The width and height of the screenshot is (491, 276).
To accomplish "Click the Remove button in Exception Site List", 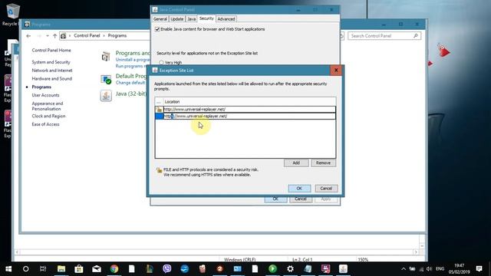I will tap(323, 163).
